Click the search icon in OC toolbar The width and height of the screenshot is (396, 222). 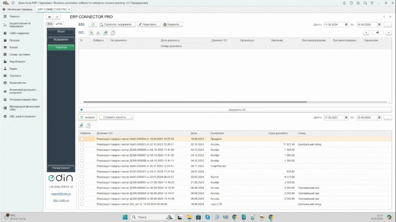(91, 33)
